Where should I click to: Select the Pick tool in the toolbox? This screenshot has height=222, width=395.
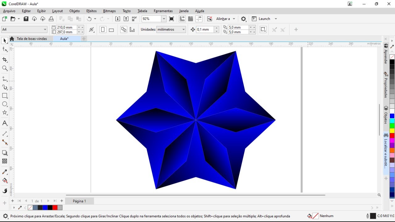(x=5, y=40)
